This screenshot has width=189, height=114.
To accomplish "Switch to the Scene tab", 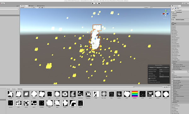I will (24, 6).
